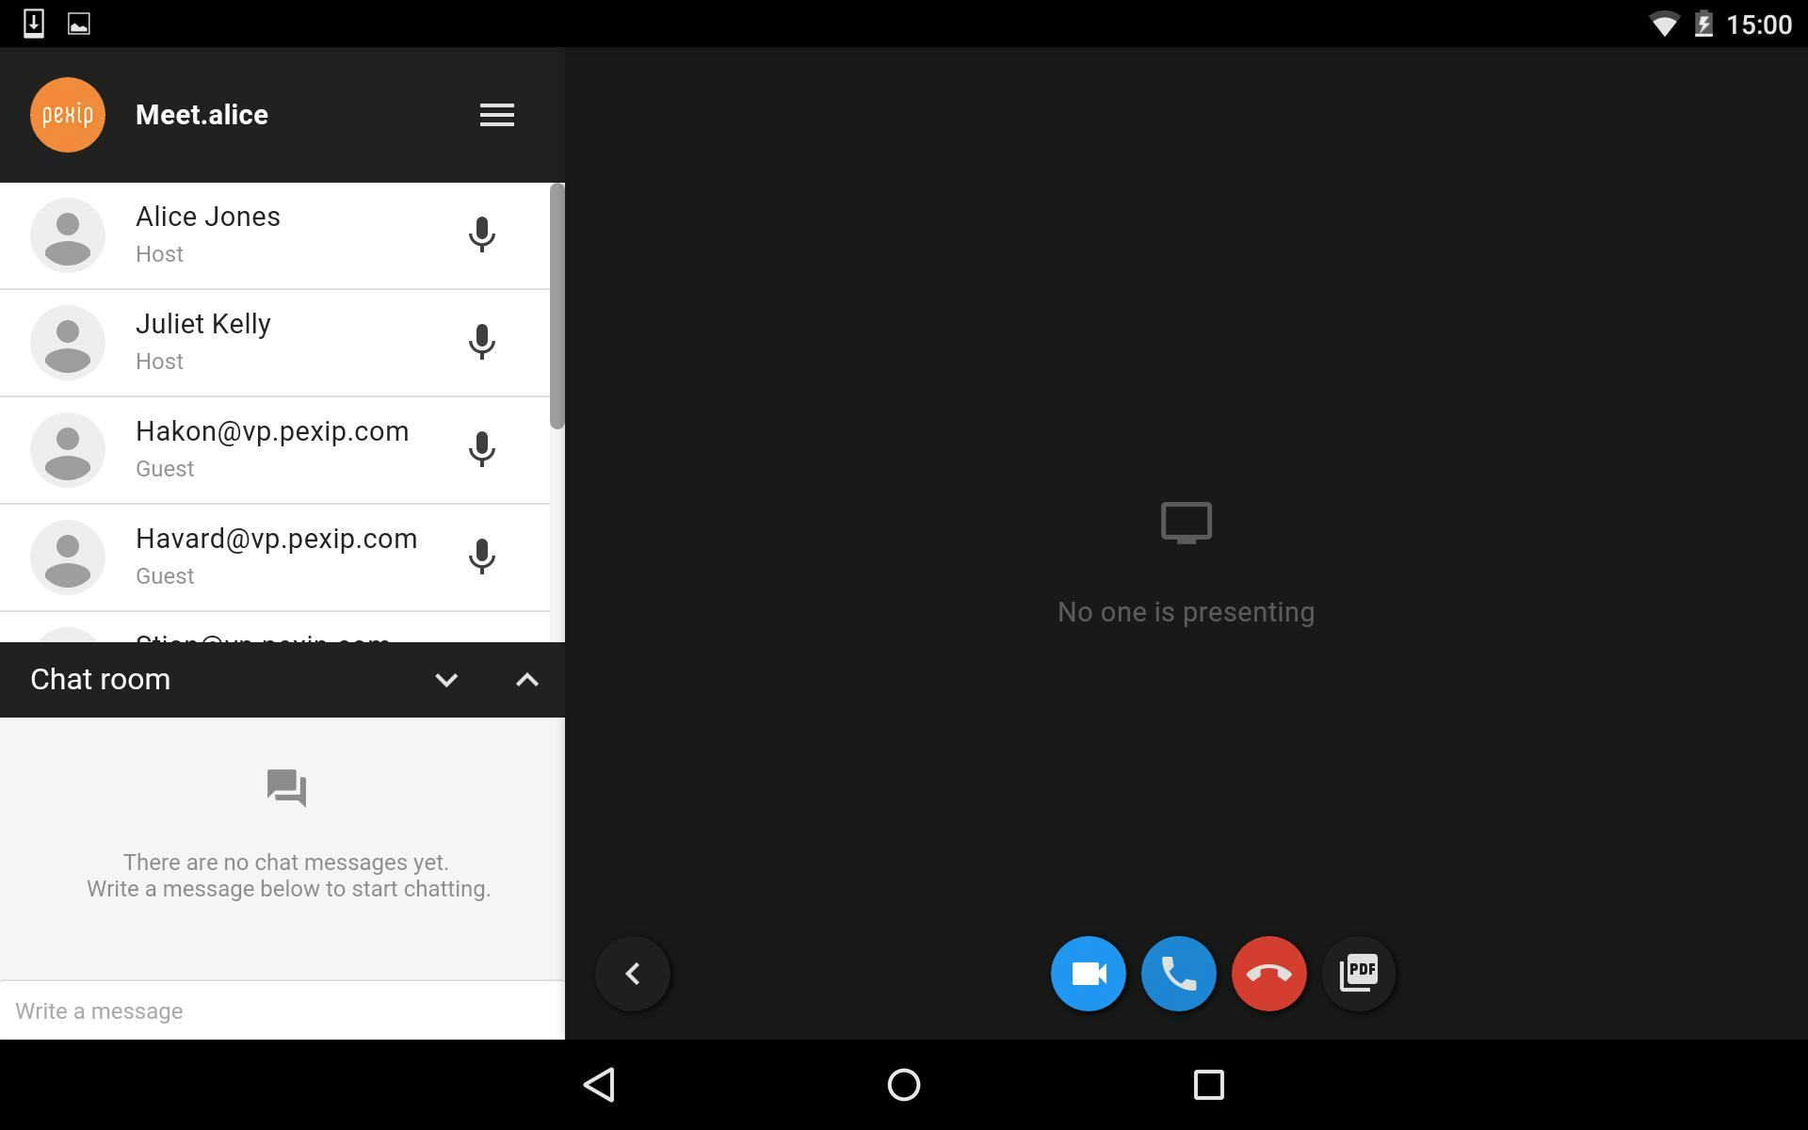The image size is (1808, 1130).
Task: Tap the Android back navigation button
Action: point(600,1085)
